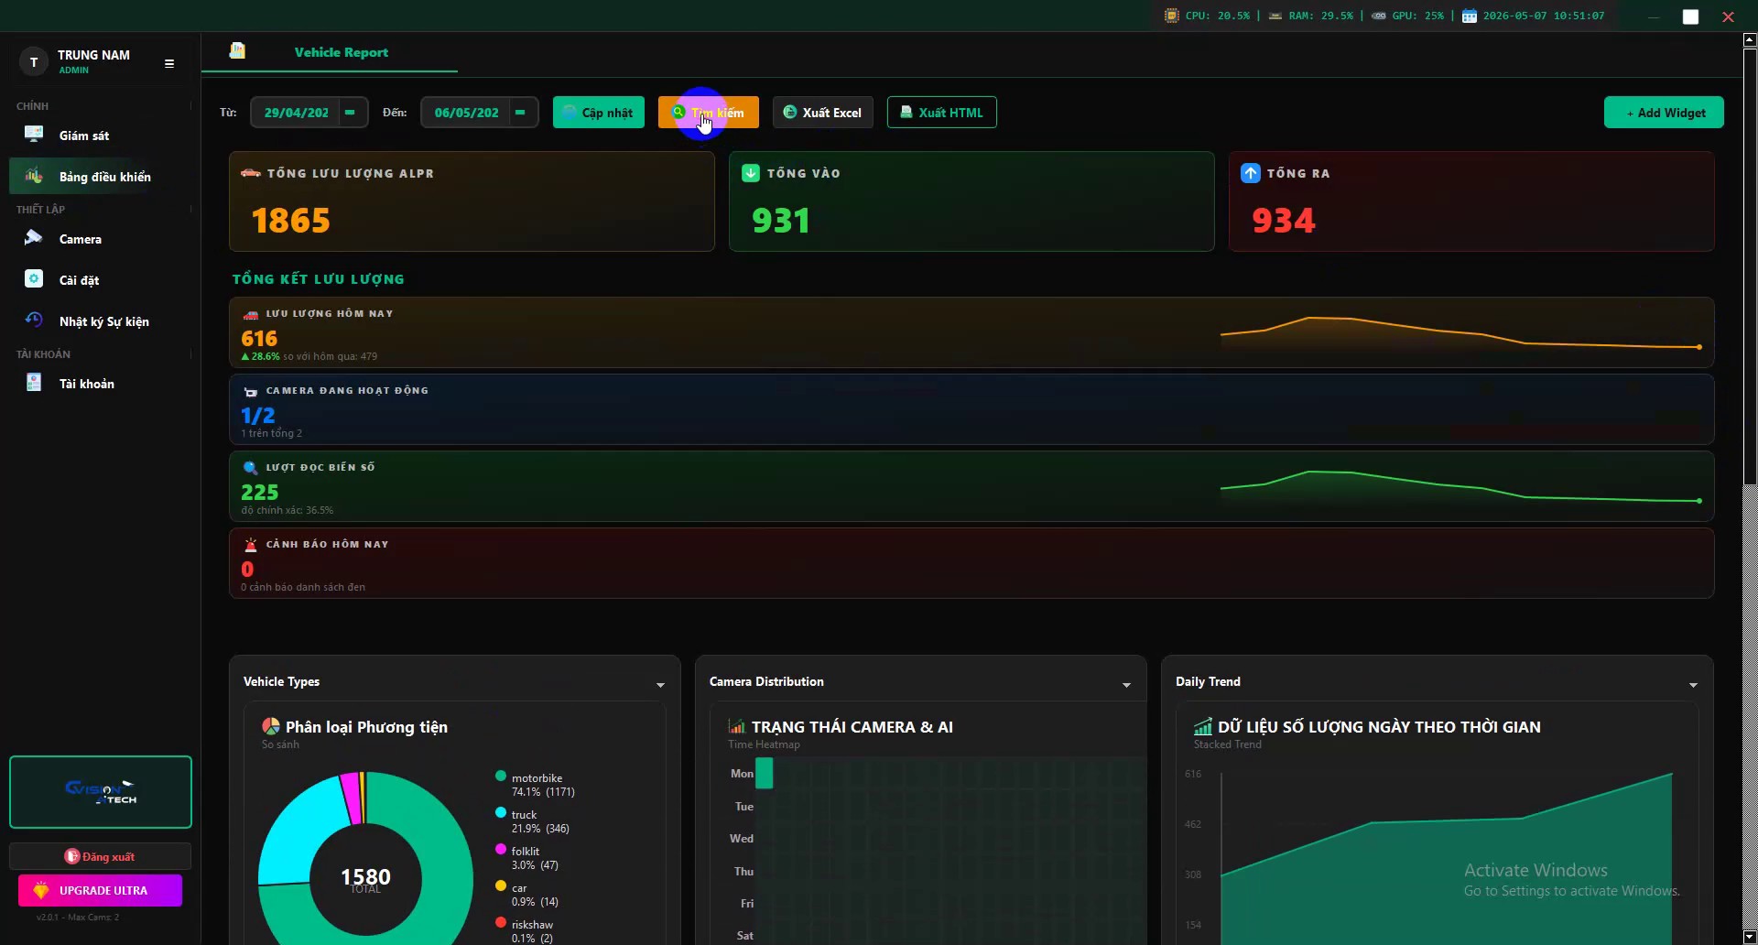Viewport: 1758px width, 945px height.
Task: Open calendar picker for end date
Action: 520,113
